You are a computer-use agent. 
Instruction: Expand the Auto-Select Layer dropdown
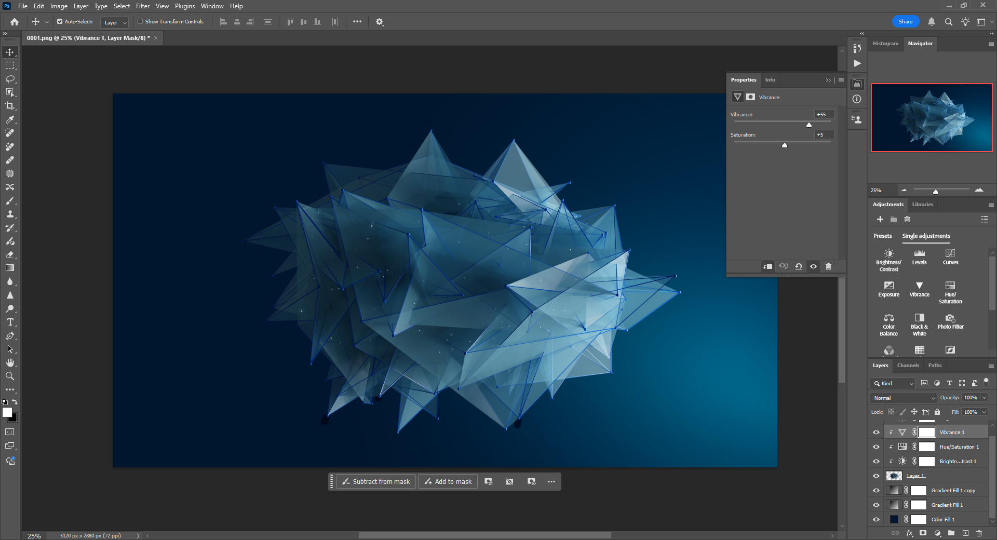pos(115,22)
